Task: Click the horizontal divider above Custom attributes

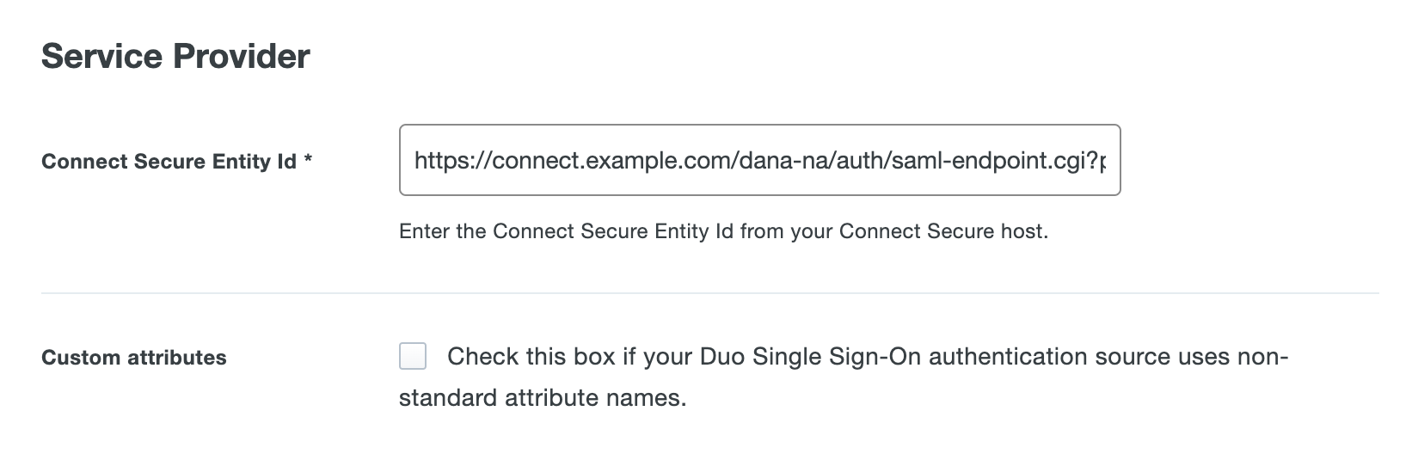Action: coord(709,293)
